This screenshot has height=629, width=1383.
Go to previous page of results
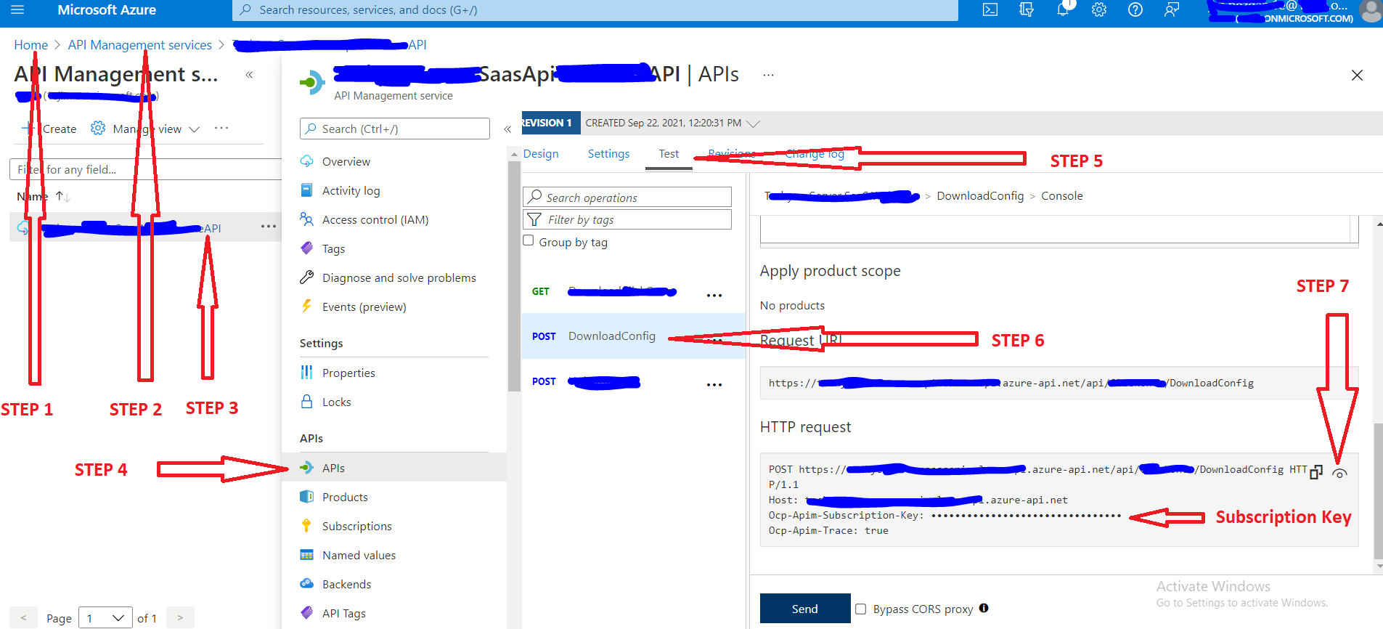coord(23,617)
